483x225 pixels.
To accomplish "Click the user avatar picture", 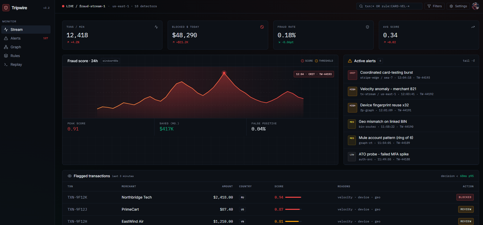I will [x=475, y=6].
